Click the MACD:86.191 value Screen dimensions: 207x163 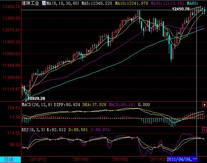(122, 105)
